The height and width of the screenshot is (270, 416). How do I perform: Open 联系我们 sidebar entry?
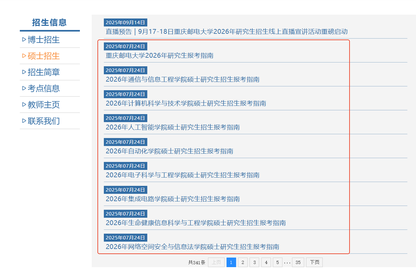click(44, 121)
